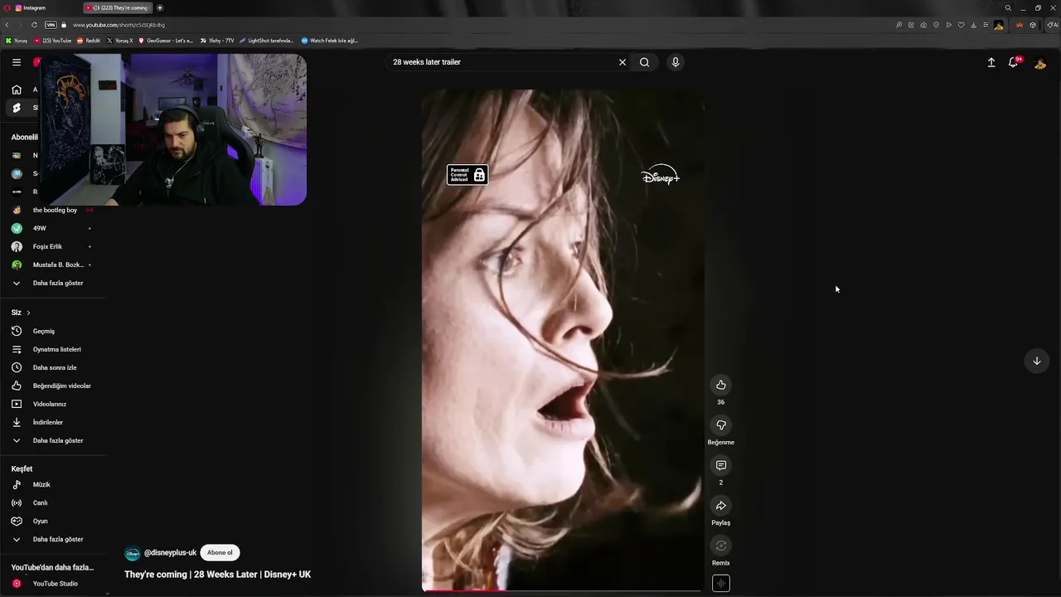Image resolution: width=1061 pixels, height=597 pixels.
Task: Open browser bookmarks heart icon
Action: coord(961,25)
